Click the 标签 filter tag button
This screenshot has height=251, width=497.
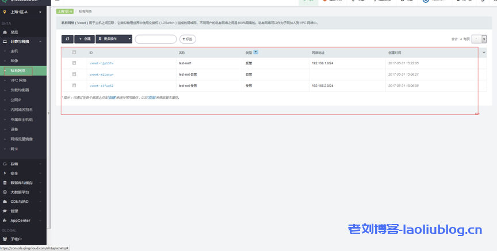pyautogui.click(x=188, y=39)
